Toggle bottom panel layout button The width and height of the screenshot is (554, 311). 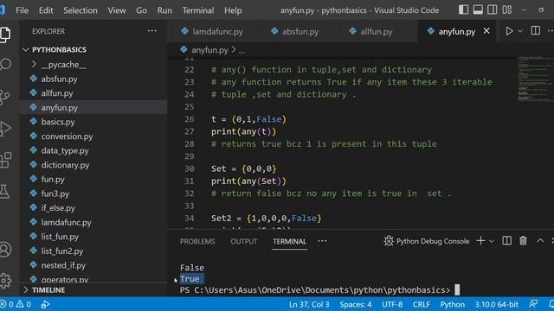478,10
